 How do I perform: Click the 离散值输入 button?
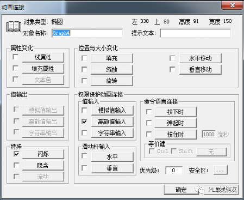click(112, 122)
